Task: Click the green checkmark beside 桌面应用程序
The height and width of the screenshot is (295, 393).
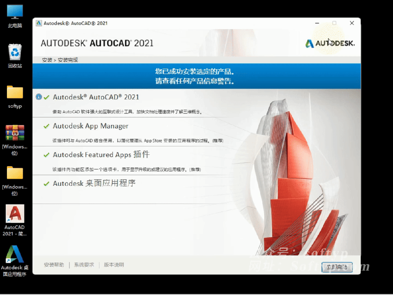Action: (x=46, y=184)
